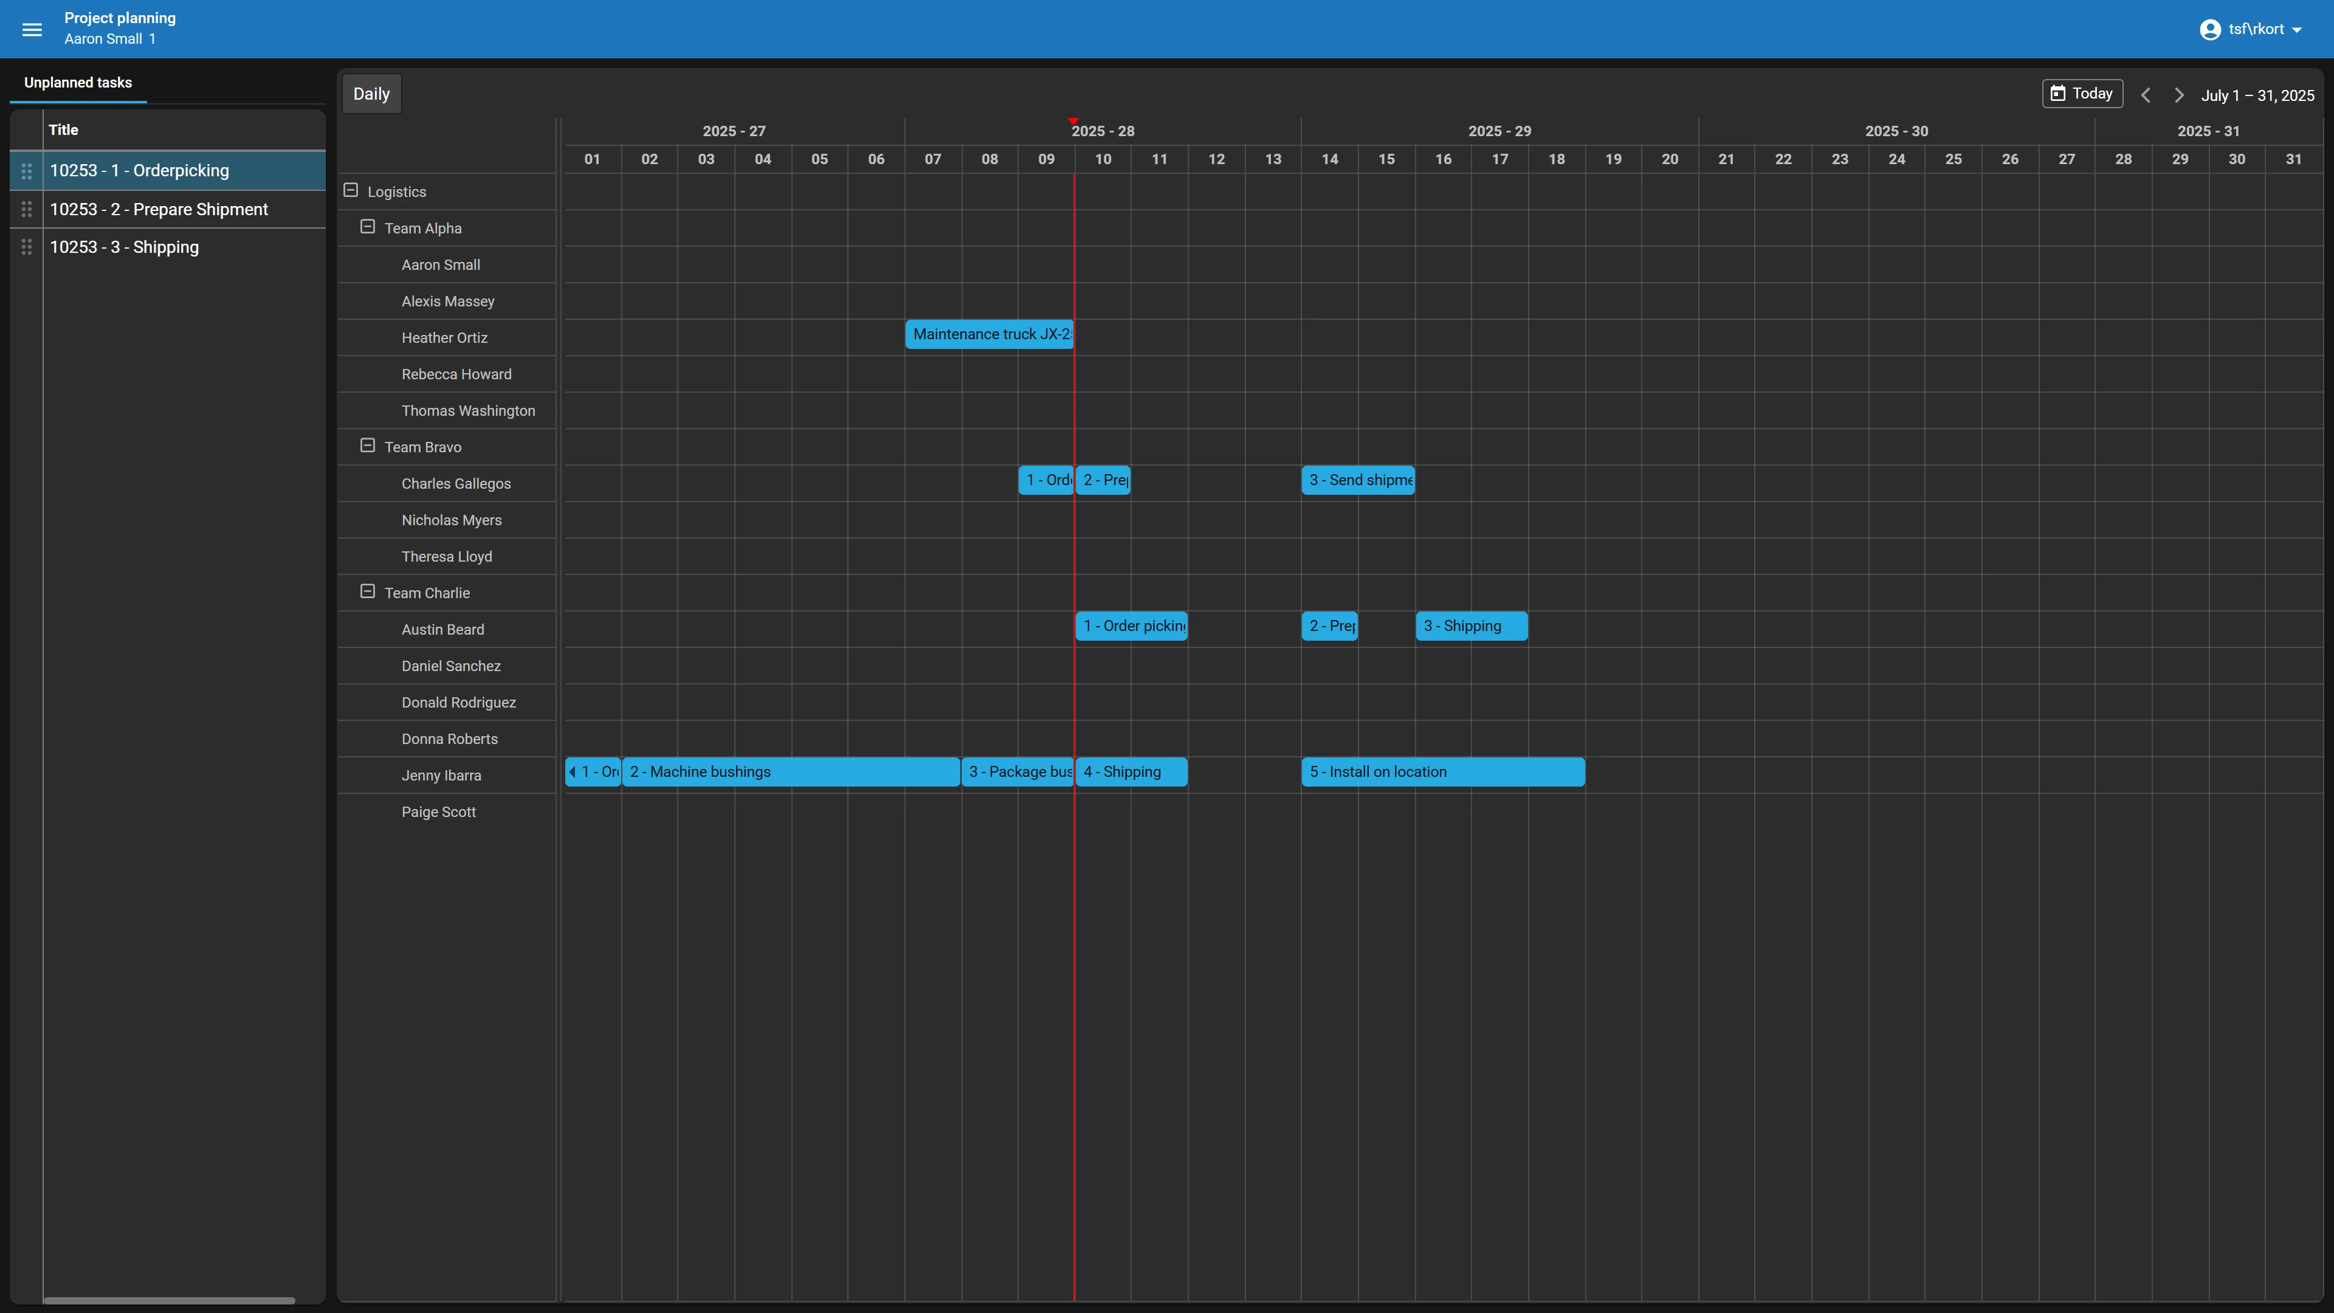Grab drag handle of 10253 - 3 - Shipping
The width and height of the screenshot is (2334, 1313).
pyautogui.click(x=26, y=246)
